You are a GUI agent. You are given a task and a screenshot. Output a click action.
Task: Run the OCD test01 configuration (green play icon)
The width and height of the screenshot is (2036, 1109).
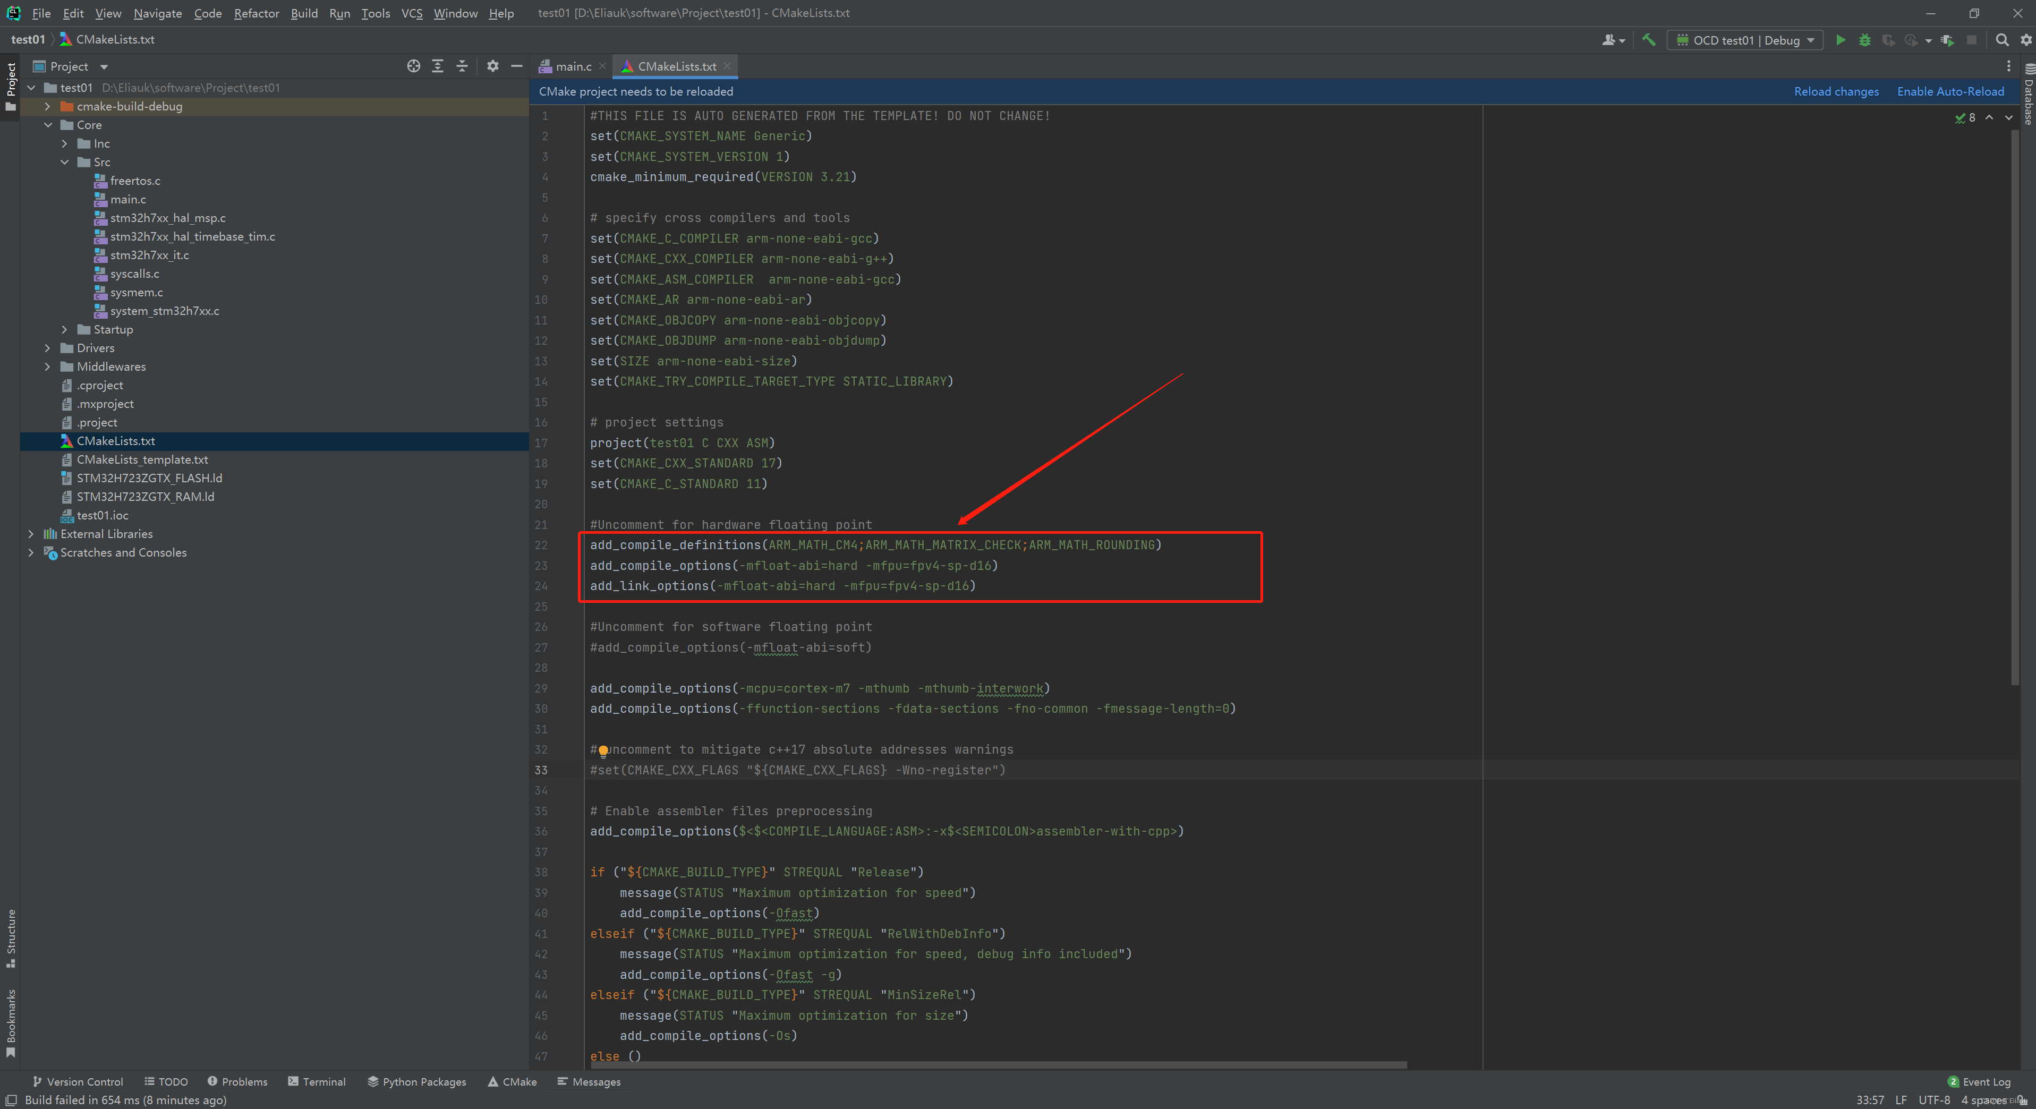(x=1841, y=39)
